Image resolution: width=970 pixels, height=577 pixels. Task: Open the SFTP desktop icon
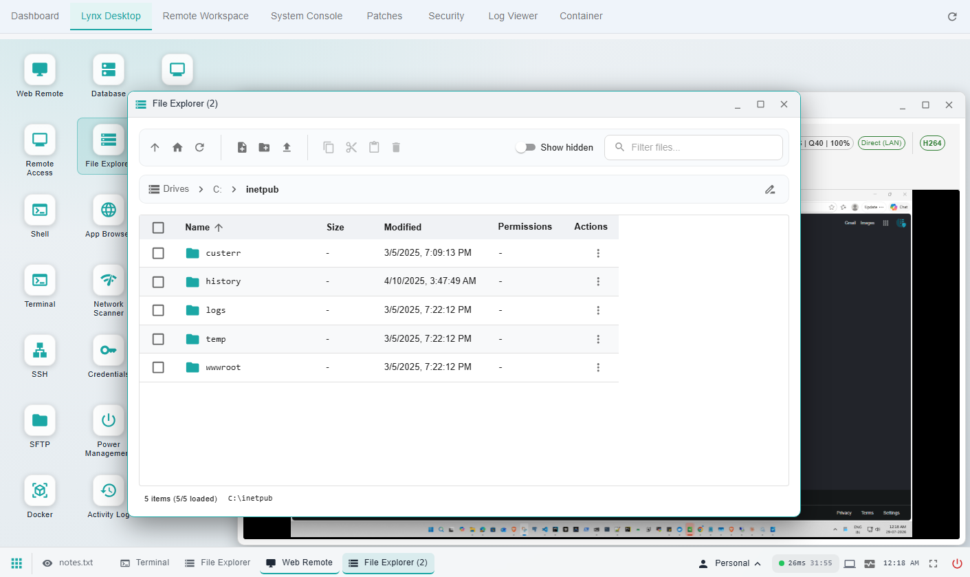point(40,420)
